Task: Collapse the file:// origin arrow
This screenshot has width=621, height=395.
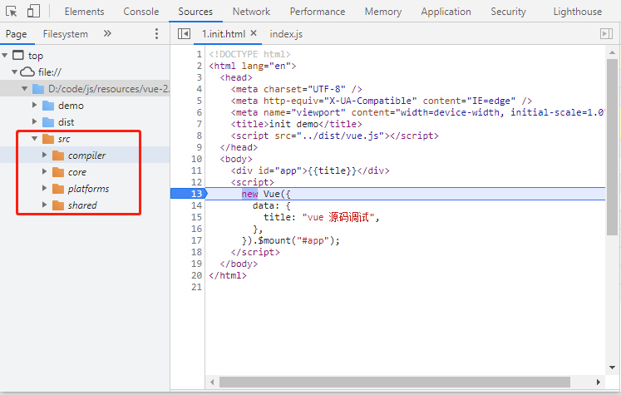Action: 14,72
